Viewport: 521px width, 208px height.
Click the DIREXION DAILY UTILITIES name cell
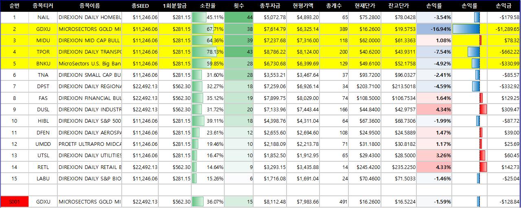tap(90, 156)
